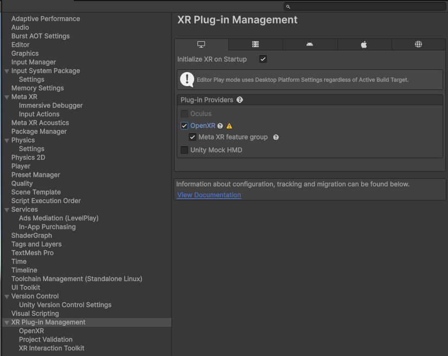
Task: Select Scene Template
Action: click(36, 192)
